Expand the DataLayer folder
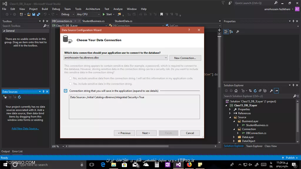Viewport: 301px width, 169px height. point(234,137)
